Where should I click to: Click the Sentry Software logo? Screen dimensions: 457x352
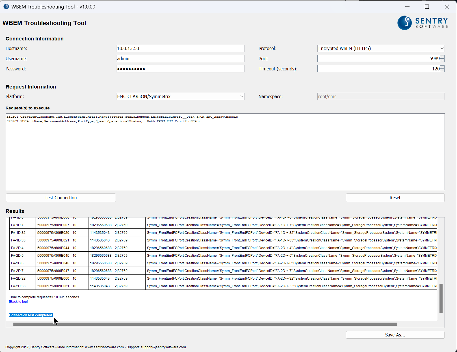(423, 23)
